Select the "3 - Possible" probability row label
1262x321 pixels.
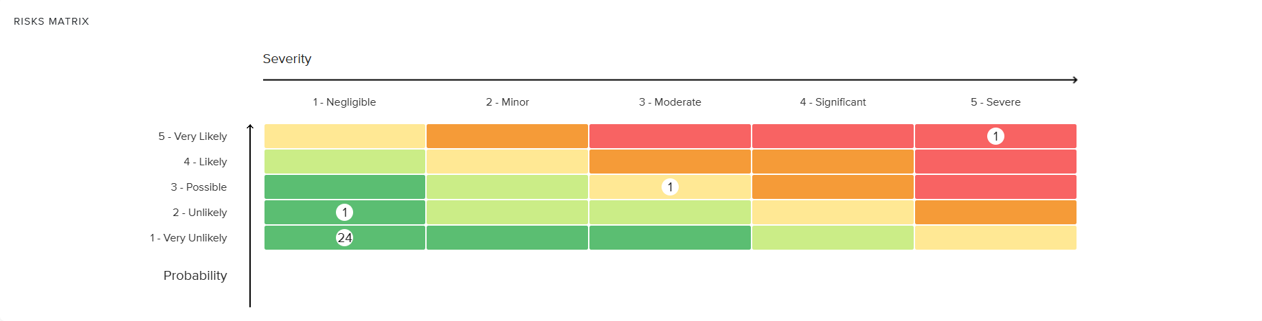click(x=199, y=187)
